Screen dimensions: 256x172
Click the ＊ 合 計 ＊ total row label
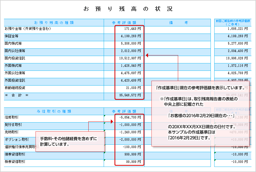click(16, 95)
